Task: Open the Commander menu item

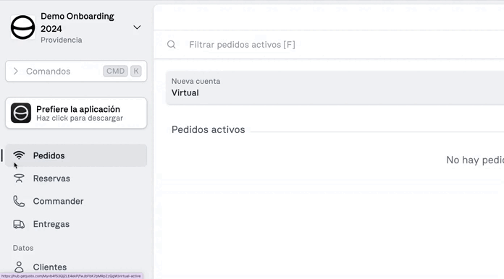Action: tap(76, 201)
